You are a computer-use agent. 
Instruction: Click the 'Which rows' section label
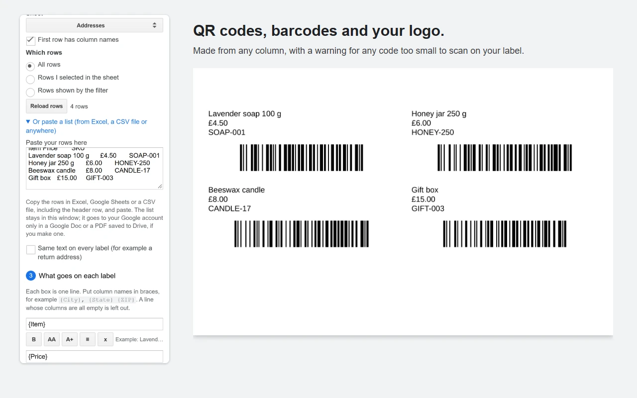44,52
